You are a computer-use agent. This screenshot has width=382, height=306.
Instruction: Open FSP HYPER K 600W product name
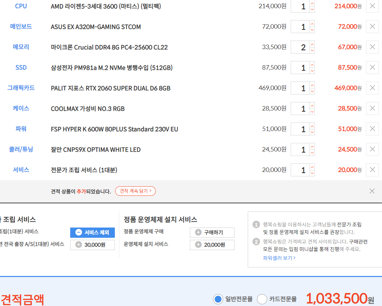tap(114, 129)
